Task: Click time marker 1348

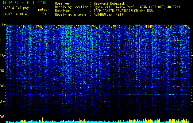Action: point(149,26)
